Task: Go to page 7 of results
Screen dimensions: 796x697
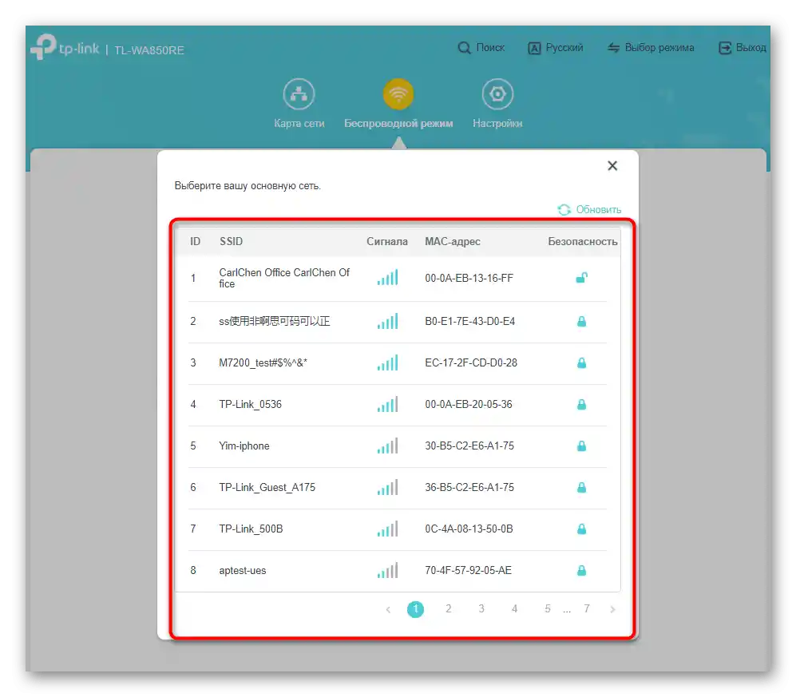Action: [x=586, y=608]
